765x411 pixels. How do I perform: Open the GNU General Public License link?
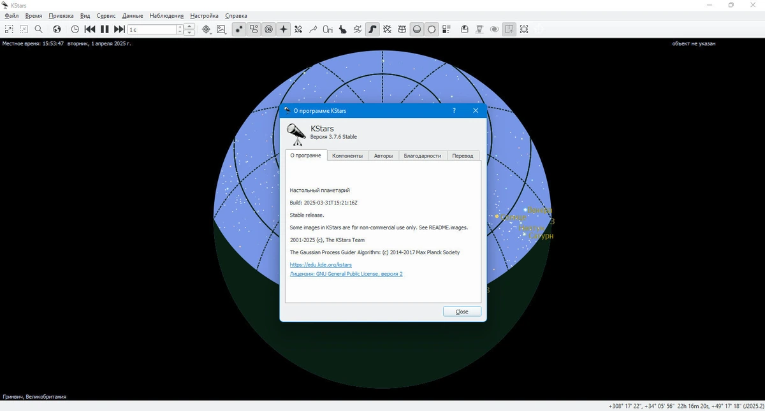pos(346,274)
